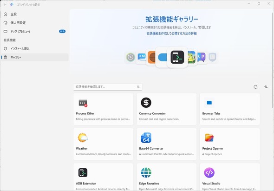
Task: Open link about creating and publishing extensions
Action: (x=171, y=33)
